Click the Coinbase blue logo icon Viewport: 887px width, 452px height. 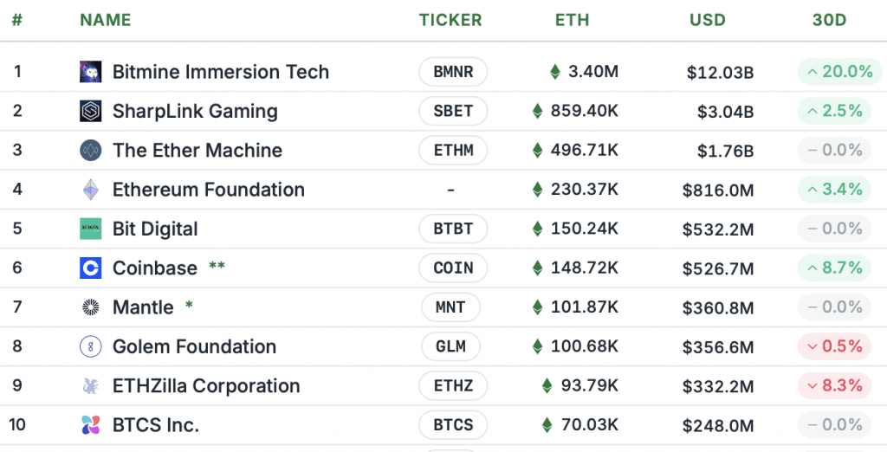tap(90, 268)
